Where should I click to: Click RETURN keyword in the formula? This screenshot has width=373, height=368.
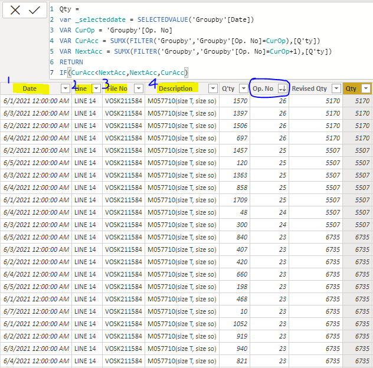(71, 62)
